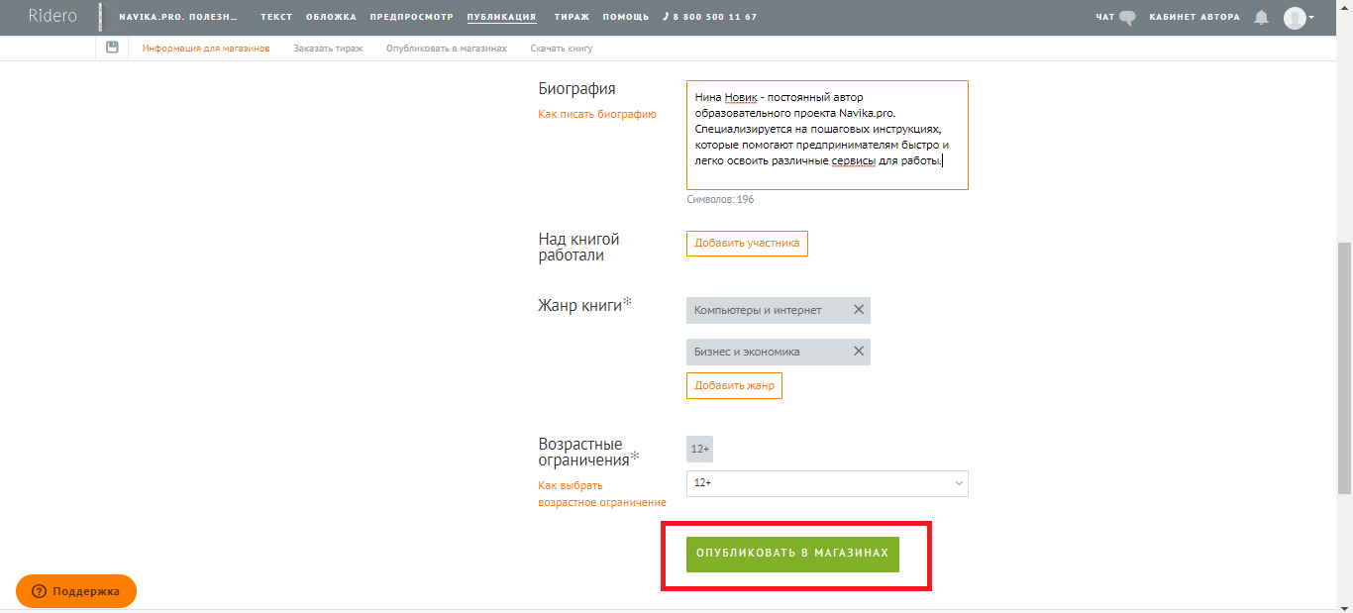1353x613 pixels.
Task: Remove the Компьютеры и интернет genre
Action: 859,310
